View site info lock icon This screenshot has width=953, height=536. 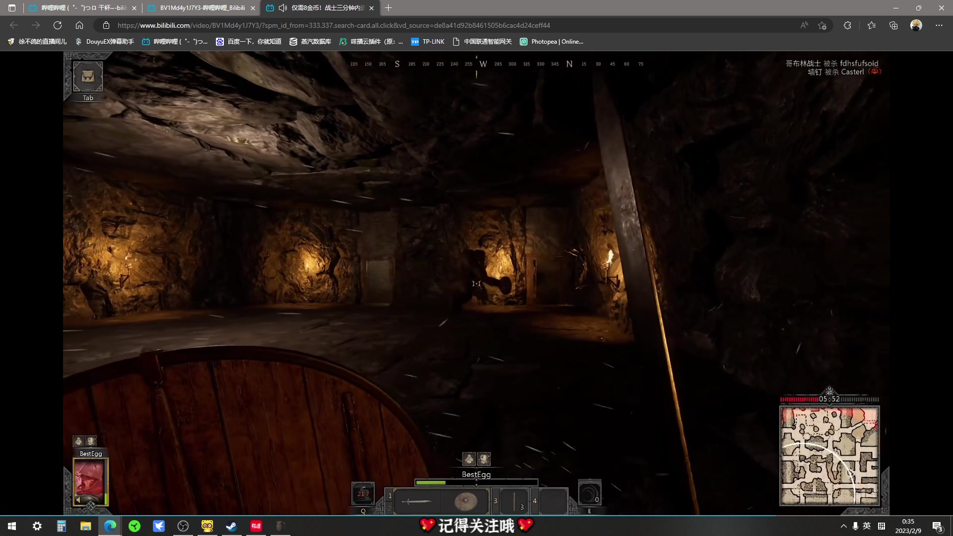coord(106,25)
